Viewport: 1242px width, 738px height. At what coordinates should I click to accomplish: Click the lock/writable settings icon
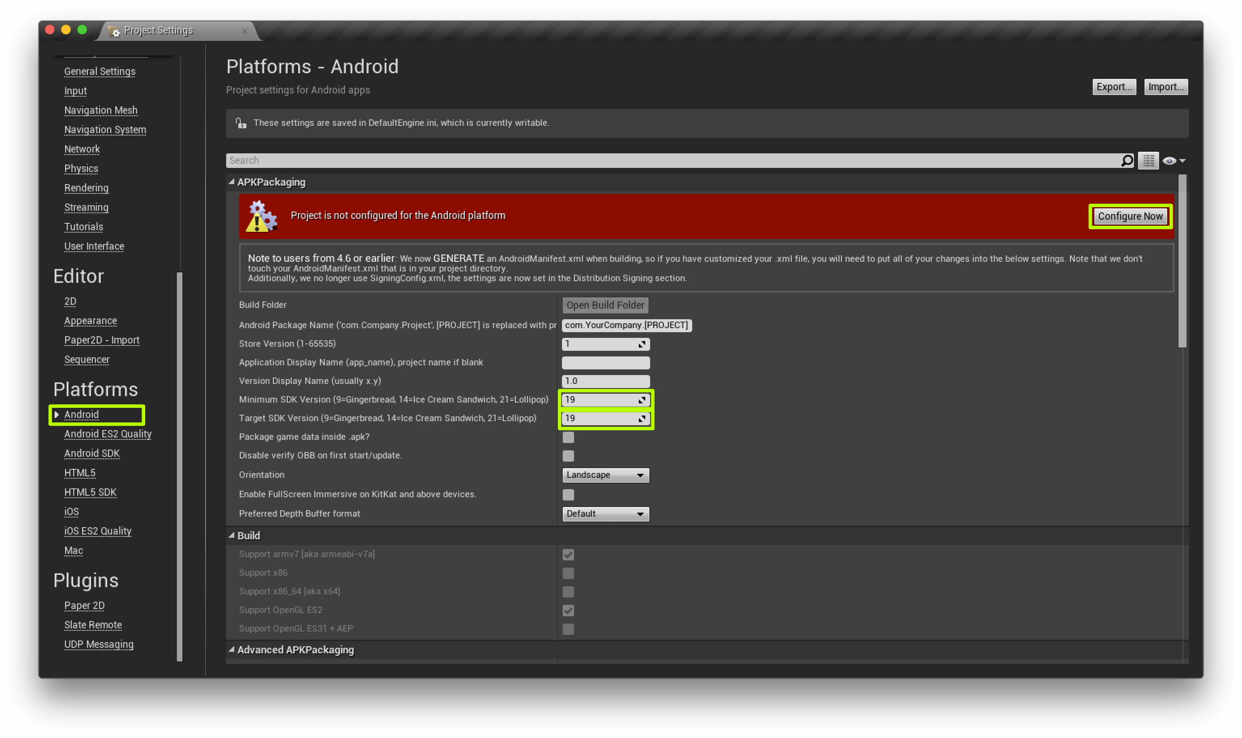coord(242,122)
